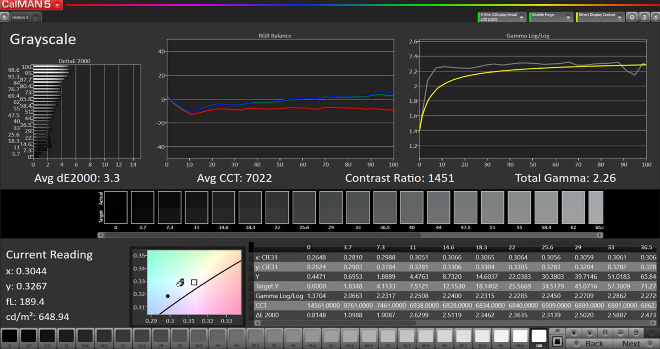Image resolution: width=660 pixels, height=349 pixels.
Task: Click the question mark help icon
Action: [644, 17]
